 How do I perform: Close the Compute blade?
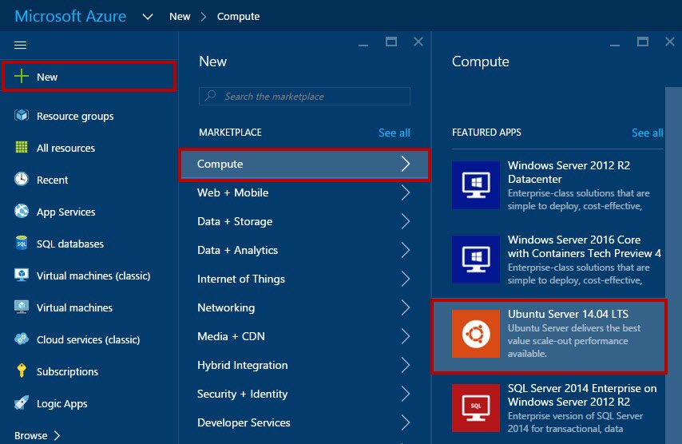pos(670,42)
